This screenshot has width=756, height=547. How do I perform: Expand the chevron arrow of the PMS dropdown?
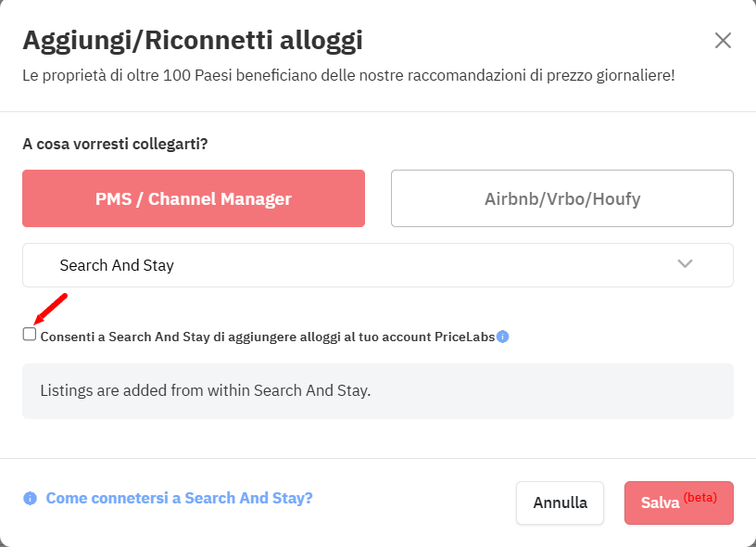[x=685, y=264]
